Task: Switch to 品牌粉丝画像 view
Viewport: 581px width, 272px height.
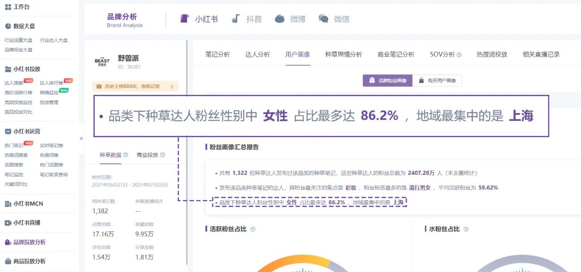Action: [x=388, y=80]
